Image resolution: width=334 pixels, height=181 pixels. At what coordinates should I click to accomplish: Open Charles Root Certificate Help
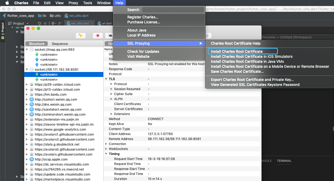tap(236, 43)
